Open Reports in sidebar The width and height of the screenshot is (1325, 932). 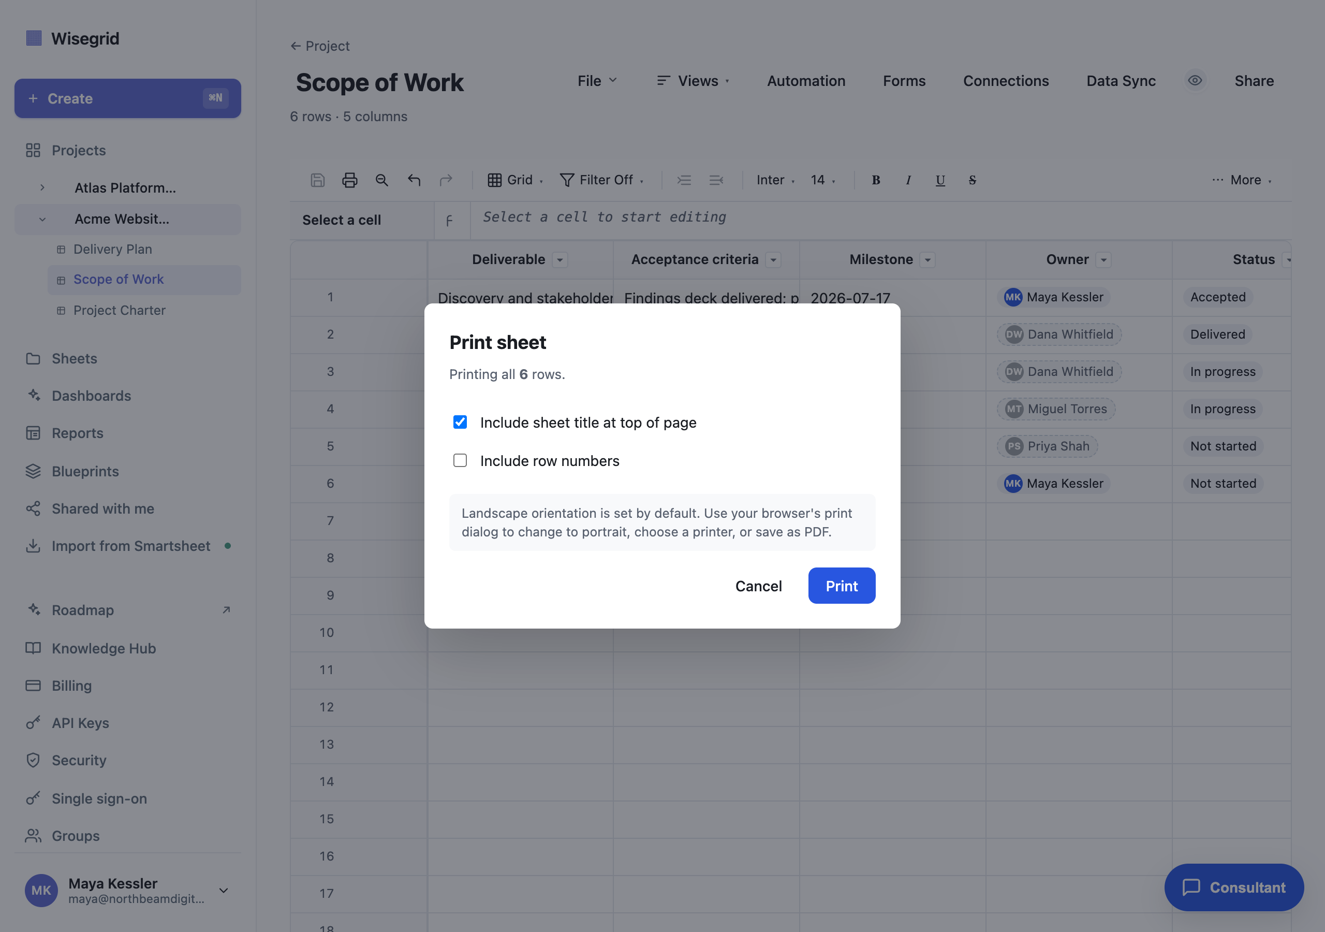127,433
